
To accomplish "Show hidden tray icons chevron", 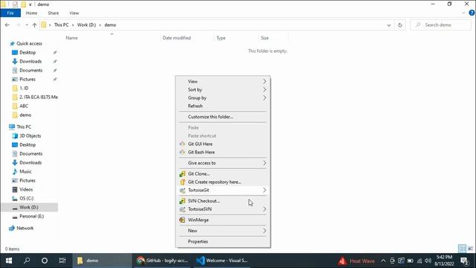I will pyautogui.click(x=383, y=261).
